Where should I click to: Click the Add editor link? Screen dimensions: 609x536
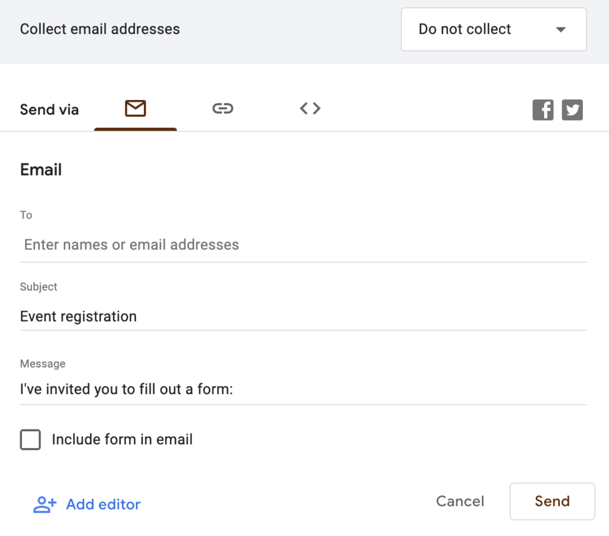pos(103,504)
